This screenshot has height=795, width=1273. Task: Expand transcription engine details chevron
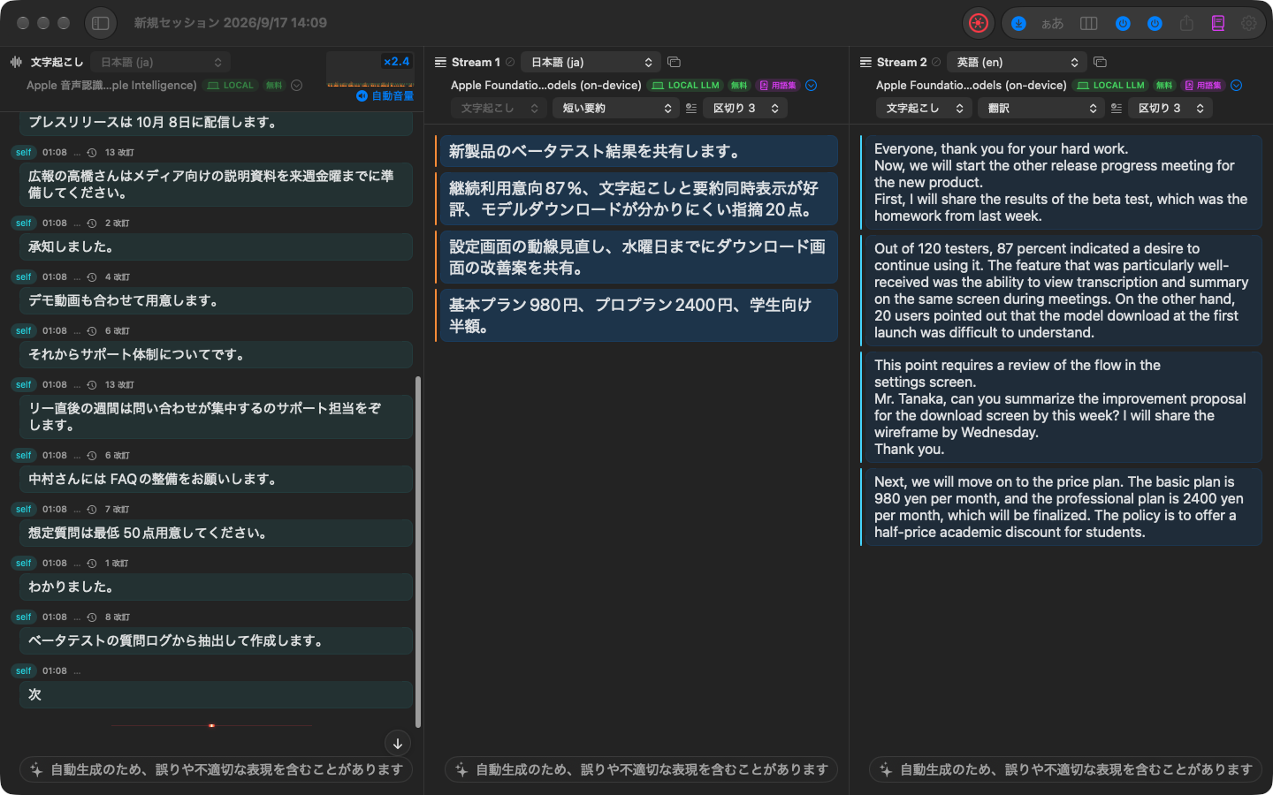pos(297,86)
